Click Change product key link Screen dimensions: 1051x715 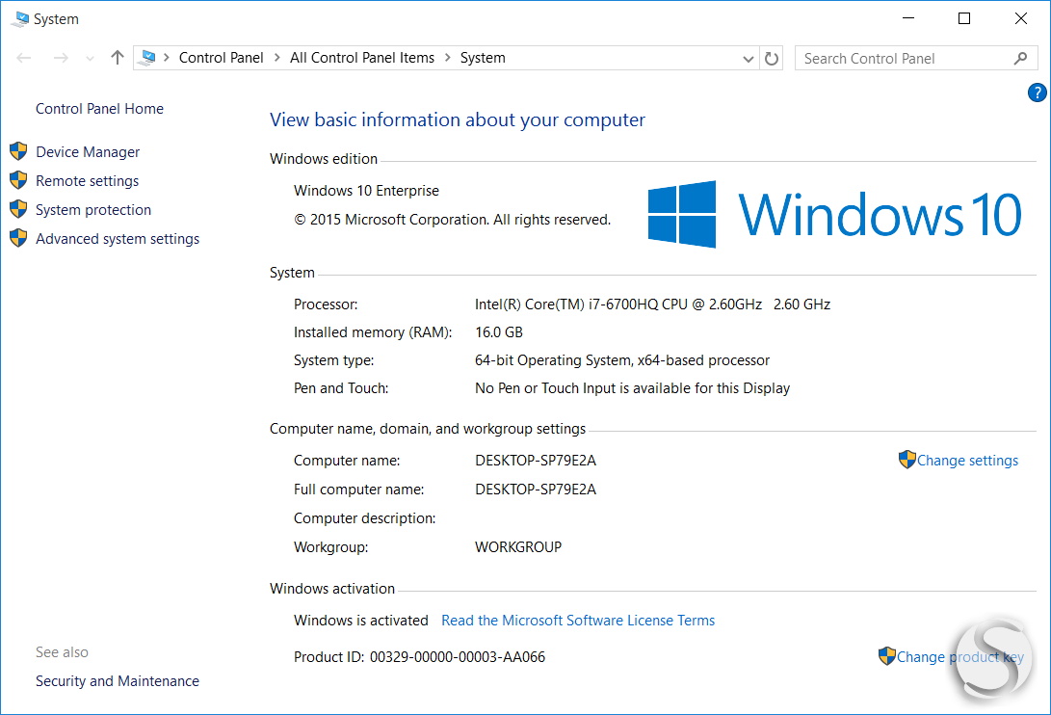pyautogui.click(x=959, y=657)
